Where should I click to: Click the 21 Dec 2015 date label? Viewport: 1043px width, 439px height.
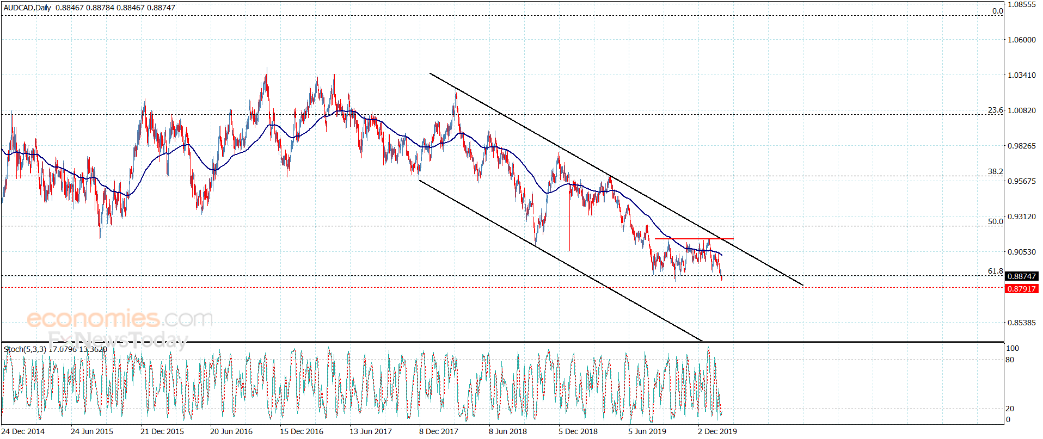pyautogui.click(x=162, y=431)
